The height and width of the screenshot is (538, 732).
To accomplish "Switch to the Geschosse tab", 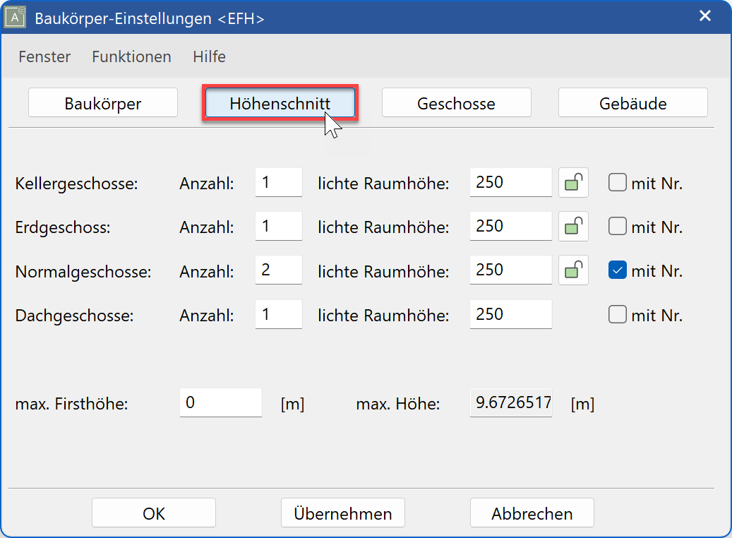I will point(456,102).
